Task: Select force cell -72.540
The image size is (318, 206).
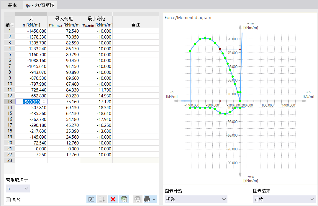Action: click(32, 143)
